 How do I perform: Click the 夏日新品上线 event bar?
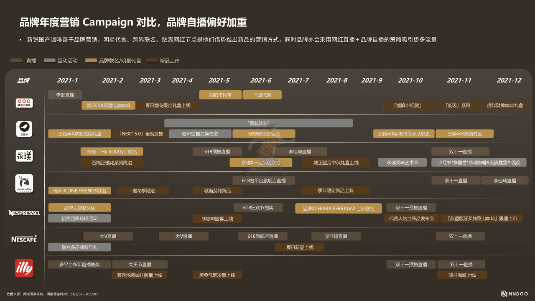click(300, 247)
